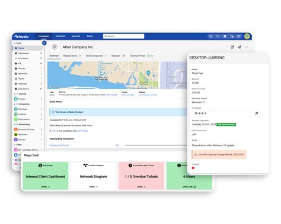Click the green warranty days badge
281x224 pixels.
pyautogui.click(x=226, y=125)
